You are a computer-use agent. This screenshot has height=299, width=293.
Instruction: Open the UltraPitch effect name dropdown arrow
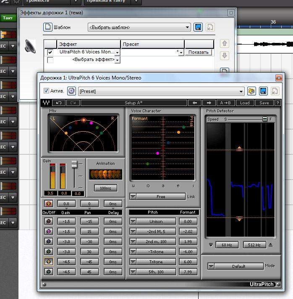coord(118,53)
